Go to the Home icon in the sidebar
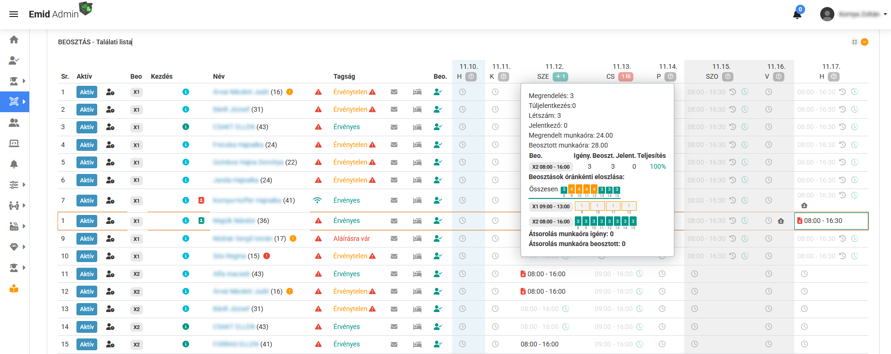This screenshot has width=891, height=354. pyautogui.click(x=14, y=40)
